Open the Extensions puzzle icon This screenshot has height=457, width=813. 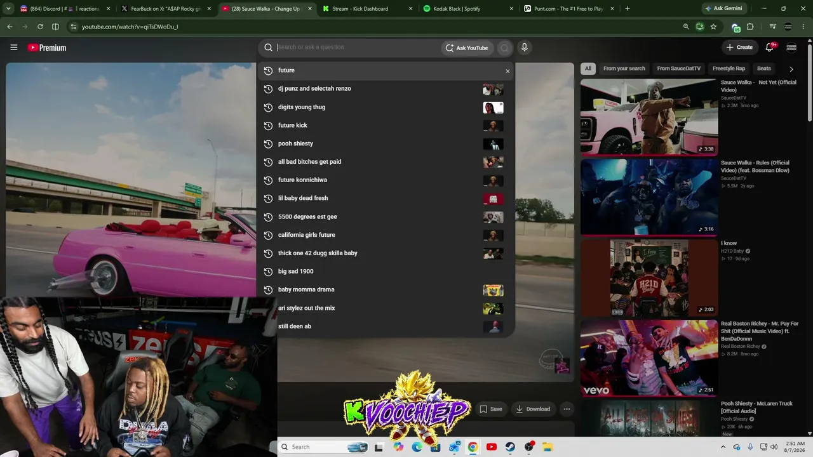(750, 27)
